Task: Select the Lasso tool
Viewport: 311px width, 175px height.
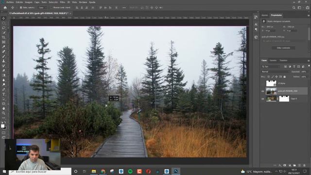Action: [x=3, y=28]
